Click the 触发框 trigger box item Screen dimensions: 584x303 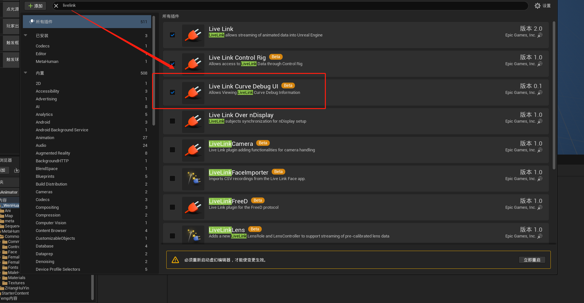pos(11,43)
